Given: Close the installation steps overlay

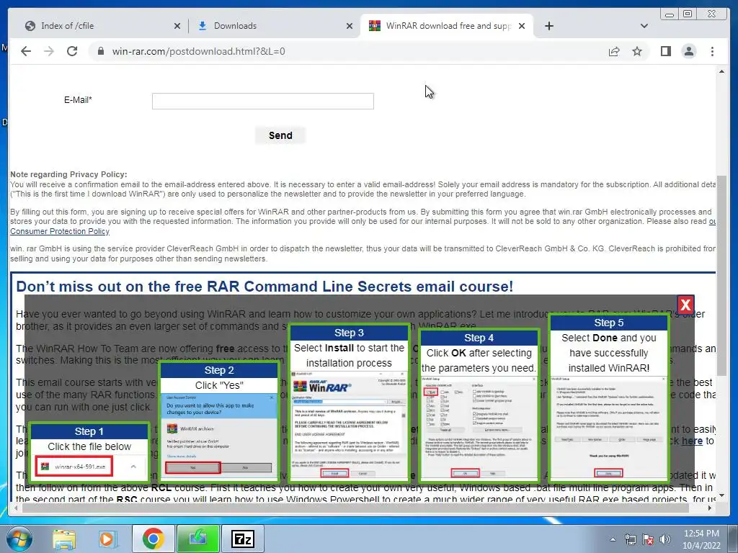Looking at the screenshot, I should tap(685, 305).
